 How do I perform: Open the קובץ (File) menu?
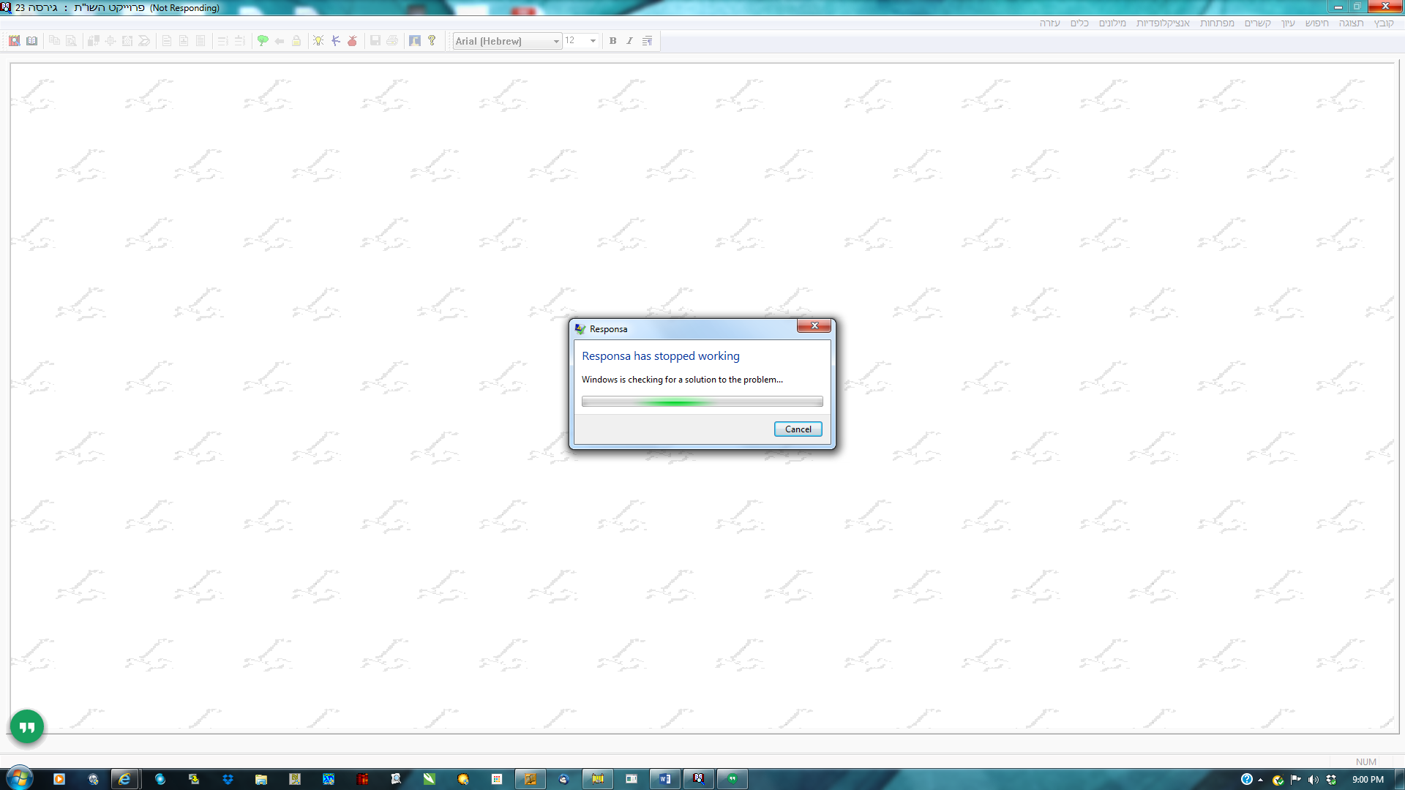coord(1384,23)
